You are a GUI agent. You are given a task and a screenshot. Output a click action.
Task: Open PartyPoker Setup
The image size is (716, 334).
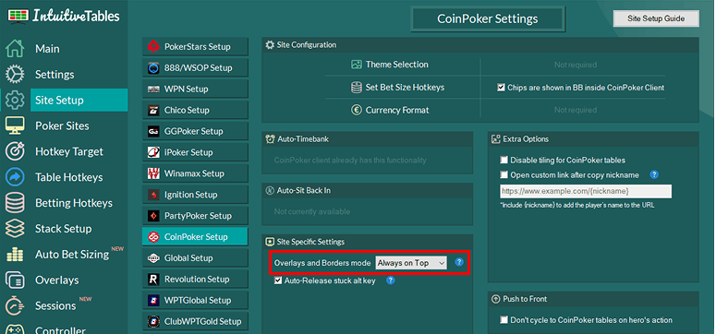coord(195,216)
